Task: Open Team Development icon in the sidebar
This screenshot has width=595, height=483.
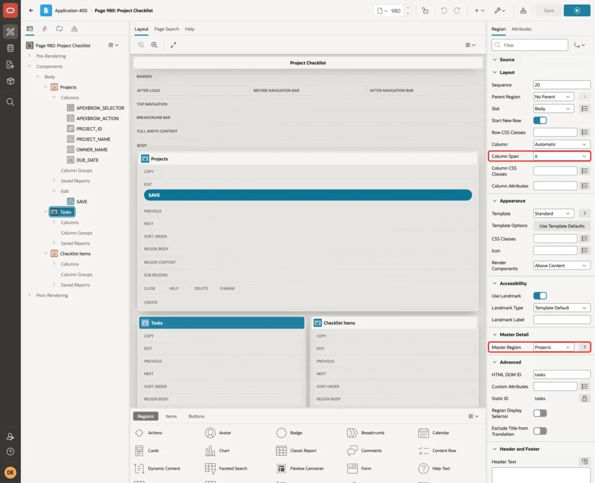Action: click(x=10, y=64)
